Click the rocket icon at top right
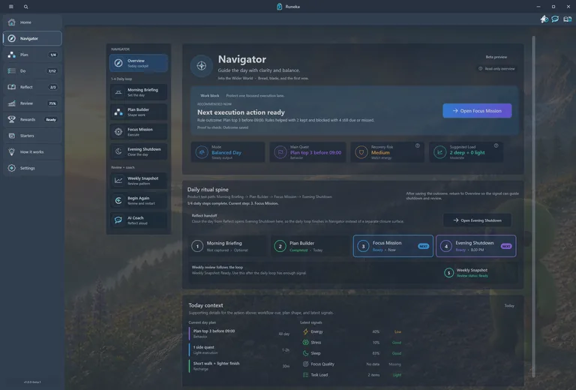The image size is (576, 390). point(544,19)
